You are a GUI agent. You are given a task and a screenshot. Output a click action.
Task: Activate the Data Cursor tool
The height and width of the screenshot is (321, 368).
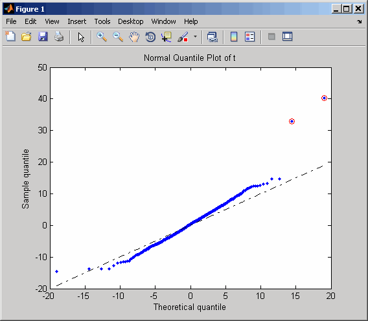tap(167, 37)
